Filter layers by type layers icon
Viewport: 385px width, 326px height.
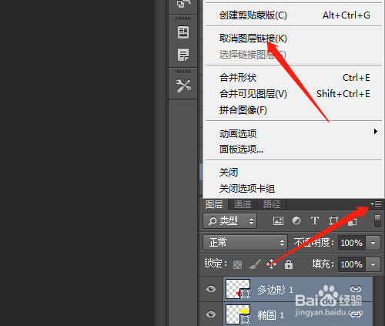315,220
